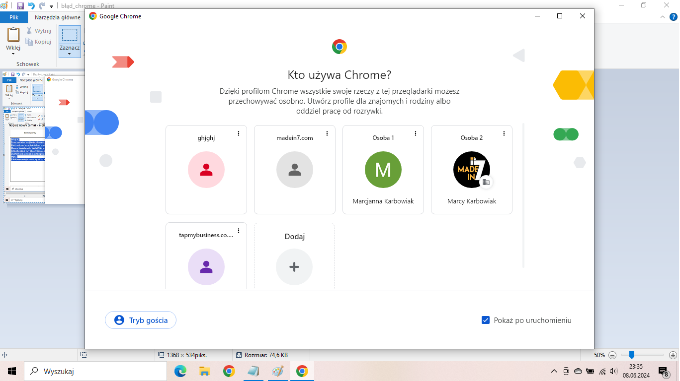Open Microsoft Edge from the taskbar
The height and width of the screenshot is (381, 680).
click(x=180, y=371)
